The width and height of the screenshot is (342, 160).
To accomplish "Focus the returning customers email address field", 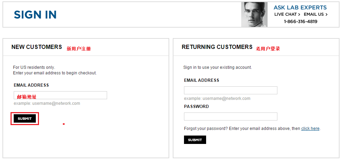I will pyautogui.click(x=231, y=90).
